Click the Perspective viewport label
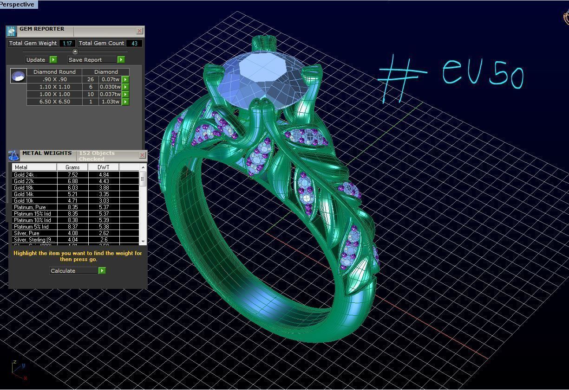 click(x=18, y=4)
